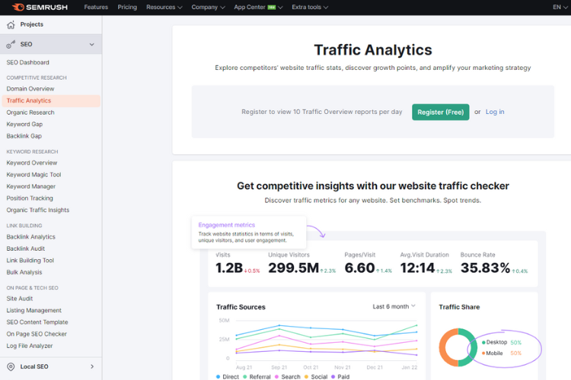Open the Last 6 month dropdown
Viewport: 571px width, 380px height.
[x=394, y=306]
